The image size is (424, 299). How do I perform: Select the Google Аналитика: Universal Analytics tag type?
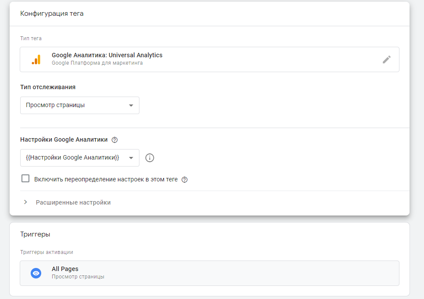[x=107, y=55]
